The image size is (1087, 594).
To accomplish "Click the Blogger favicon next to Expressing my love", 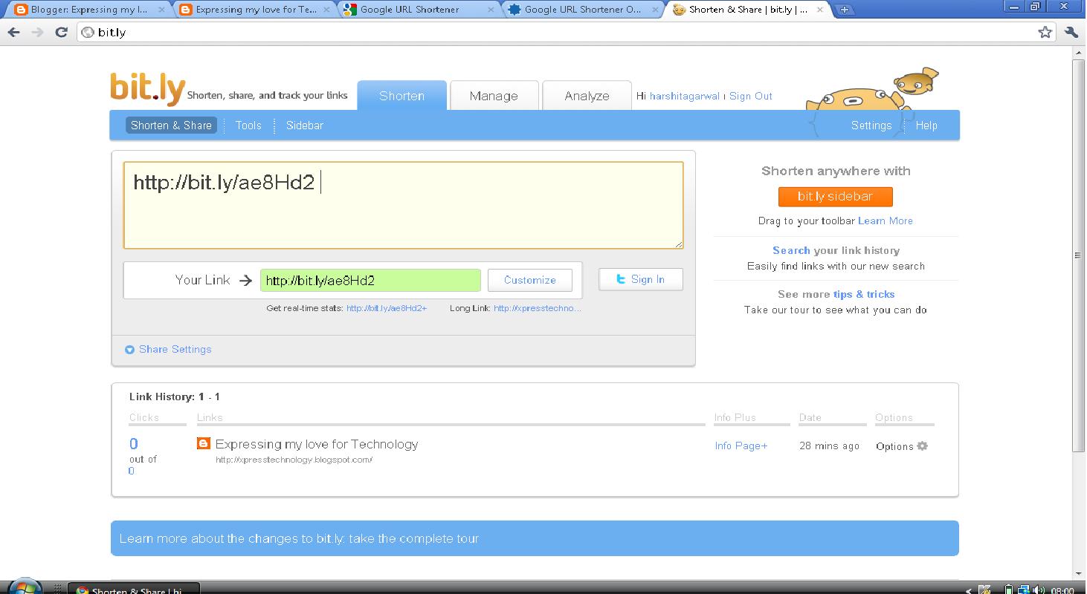I will pos(204,443).
